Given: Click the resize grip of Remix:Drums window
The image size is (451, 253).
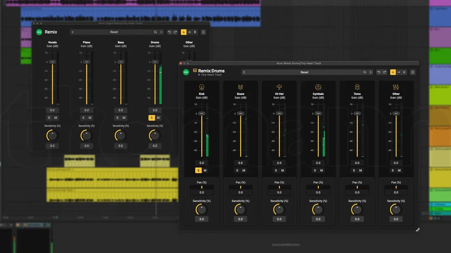Looking at the screenshot, I should [417, 229].
